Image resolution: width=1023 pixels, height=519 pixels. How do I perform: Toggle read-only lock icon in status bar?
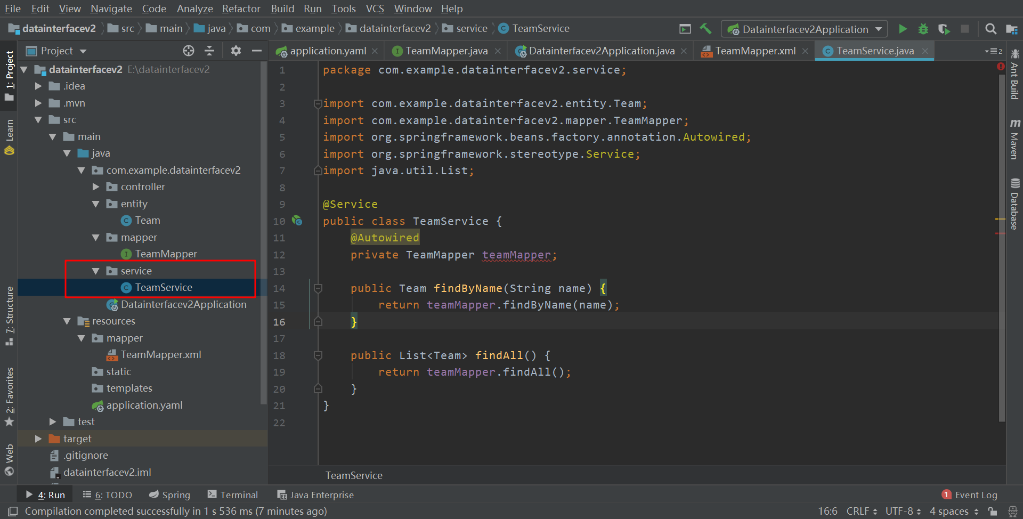992,512
